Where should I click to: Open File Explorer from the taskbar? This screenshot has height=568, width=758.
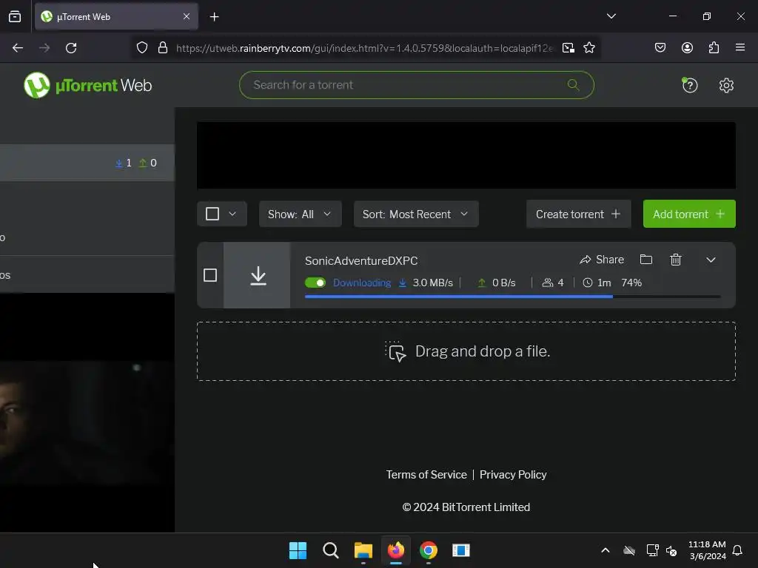coord(363,550)
